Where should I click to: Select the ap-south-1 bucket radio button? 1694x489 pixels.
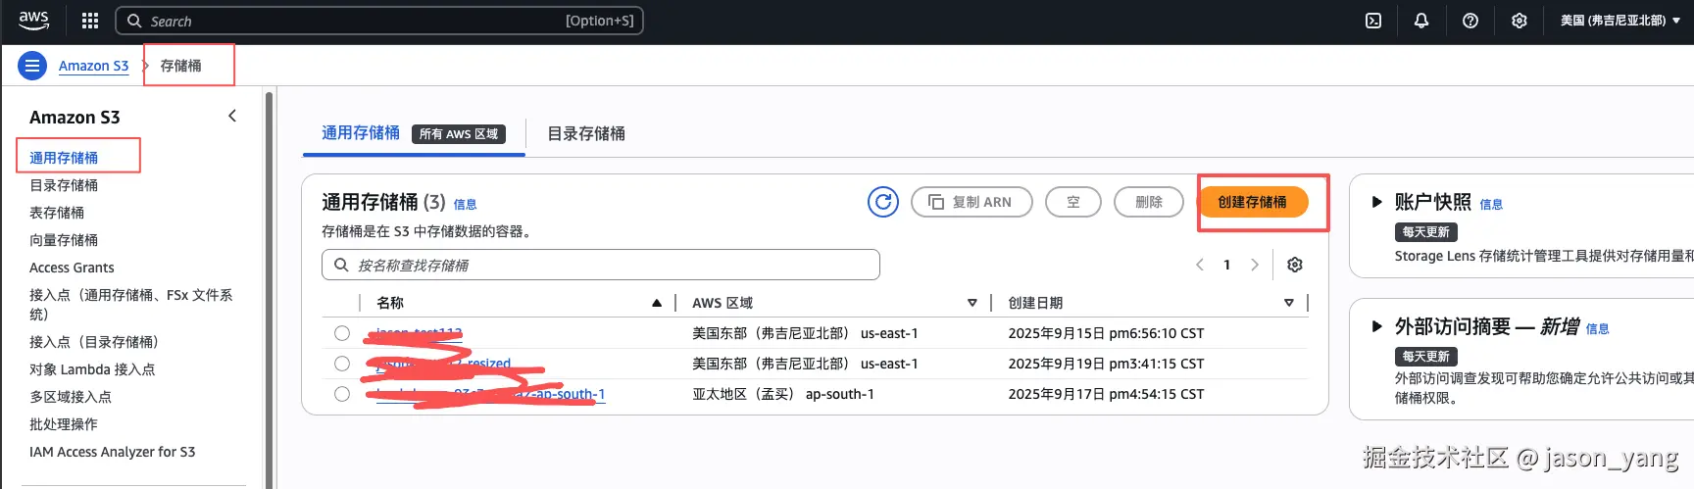click(x=342, y=394)
